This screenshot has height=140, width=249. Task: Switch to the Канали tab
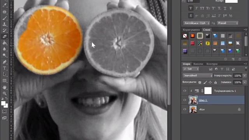(198, 64)
